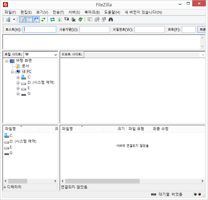Open directory listing filters icon

pyautogui.click(x=90, y=20)
